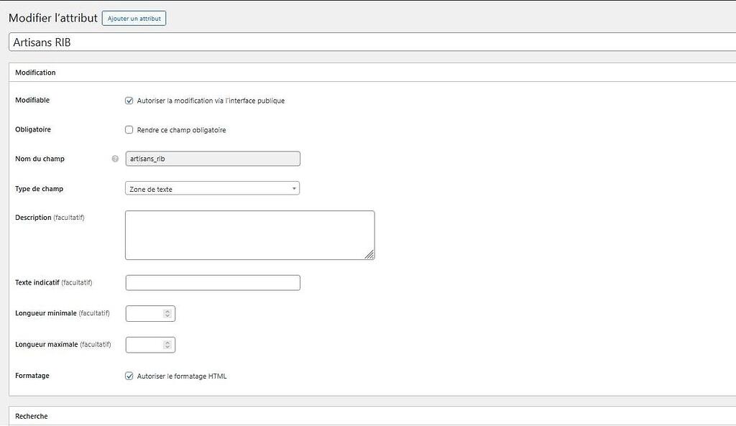Uncheck "Autoriser la modification via l'interface publique"
Image resolution: width=736 pixels, height=426 pixels.
(129, 101)
